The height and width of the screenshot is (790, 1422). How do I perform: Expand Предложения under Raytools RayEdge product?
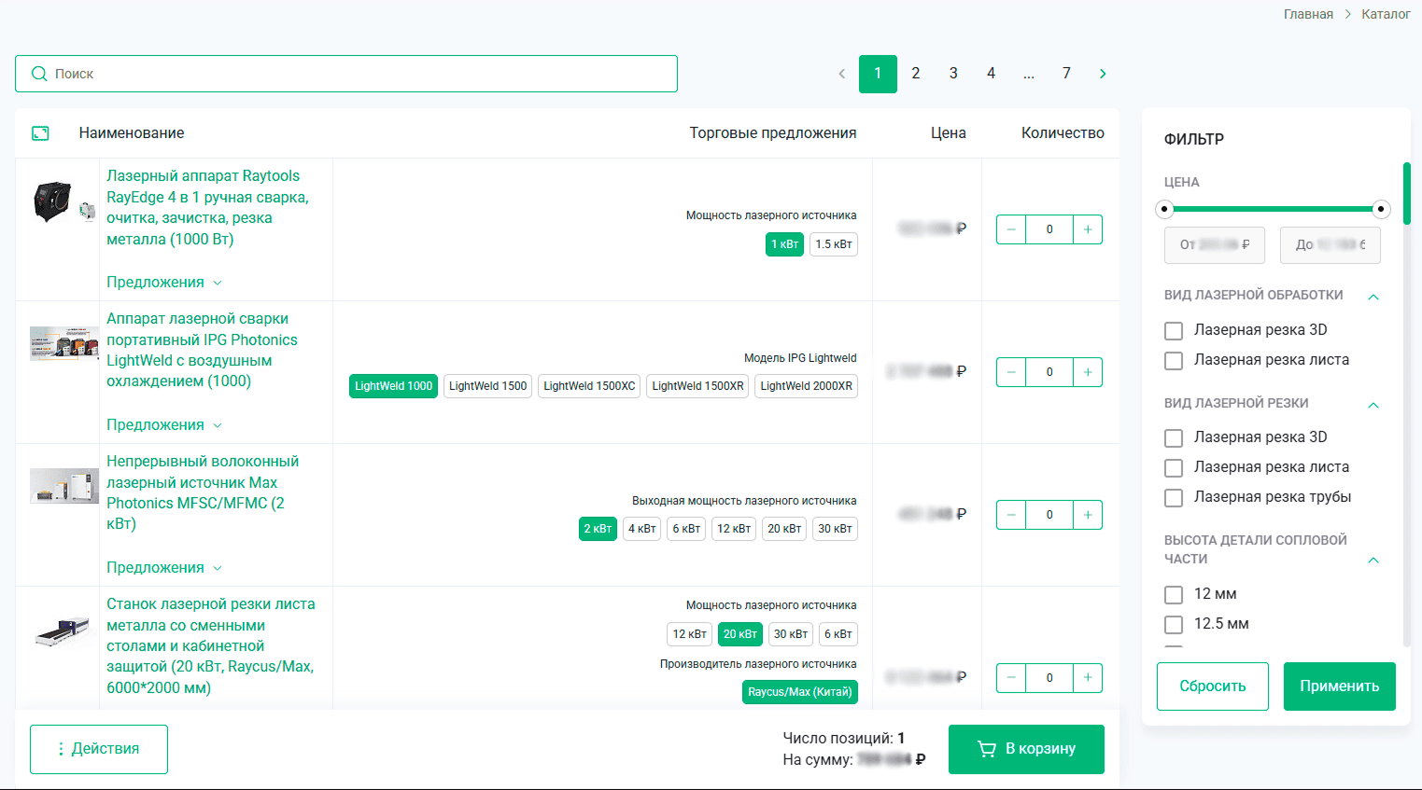164,283
